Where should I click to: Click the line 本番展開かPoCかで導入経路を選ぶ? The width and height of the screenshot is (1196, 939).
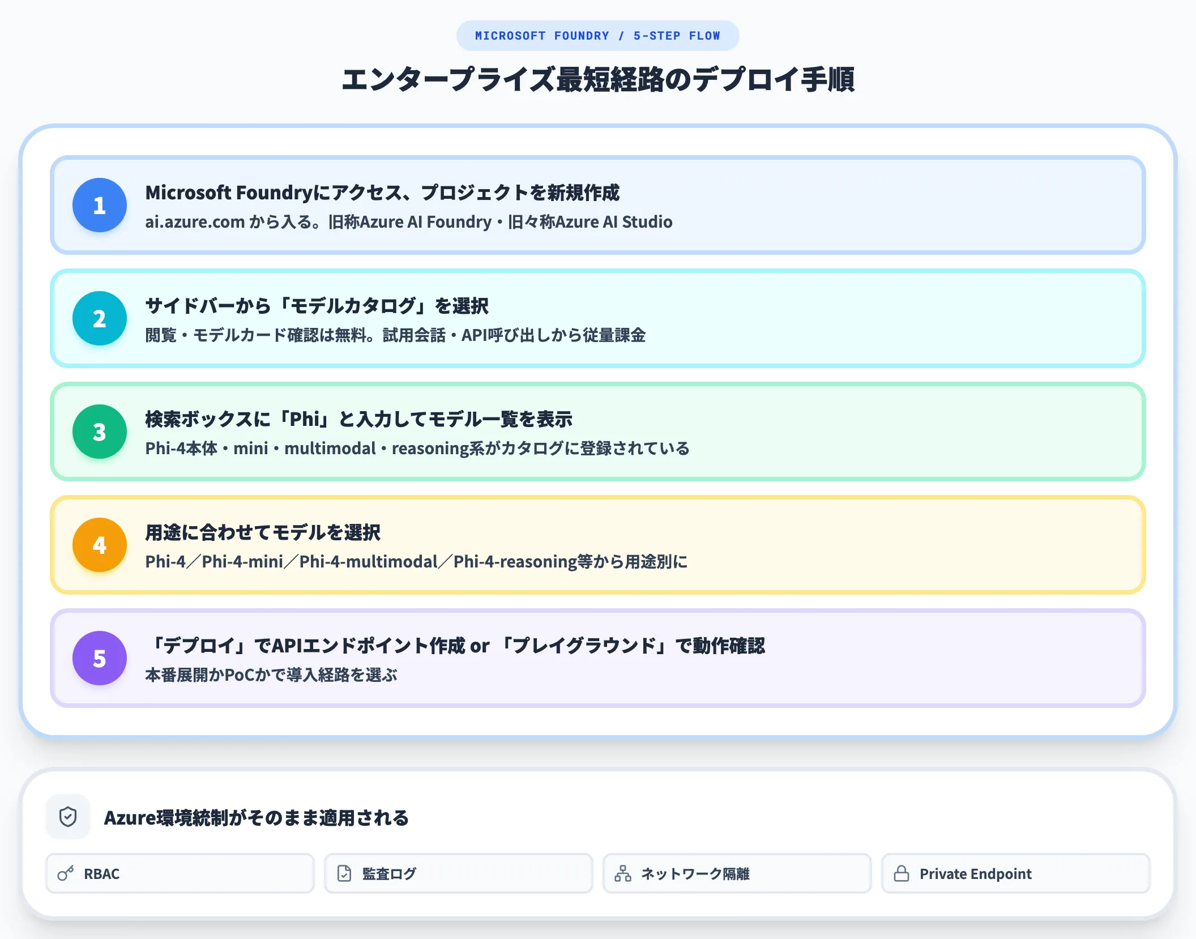(x=271, y=675)
